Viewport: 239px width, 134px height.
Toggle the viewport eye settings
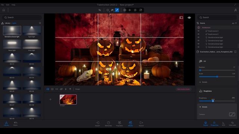pos(189,17)
